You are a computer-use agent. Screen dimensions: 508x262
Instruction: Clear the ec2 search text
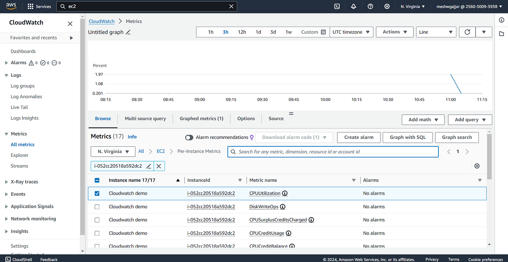coord(231,6)
